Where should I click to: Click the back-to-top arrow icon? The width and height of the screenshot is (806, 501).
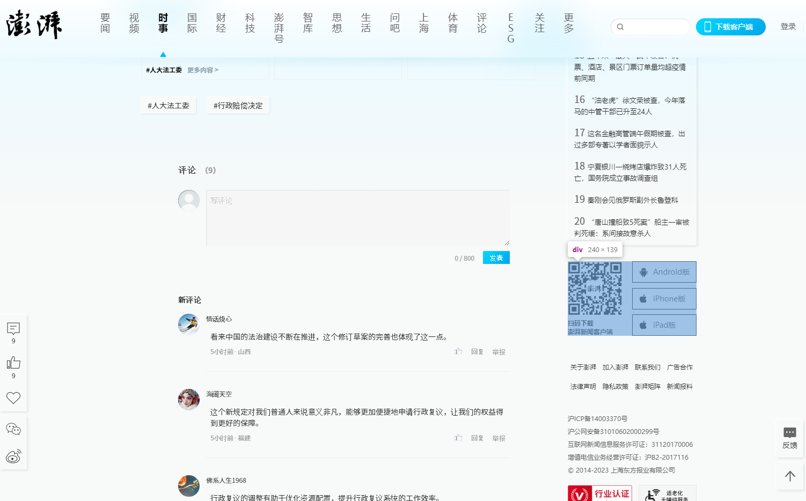pyautogui.click(x=789, y=476)
